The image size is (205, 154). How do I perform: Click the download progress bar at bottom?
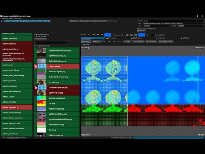(169, 138)
